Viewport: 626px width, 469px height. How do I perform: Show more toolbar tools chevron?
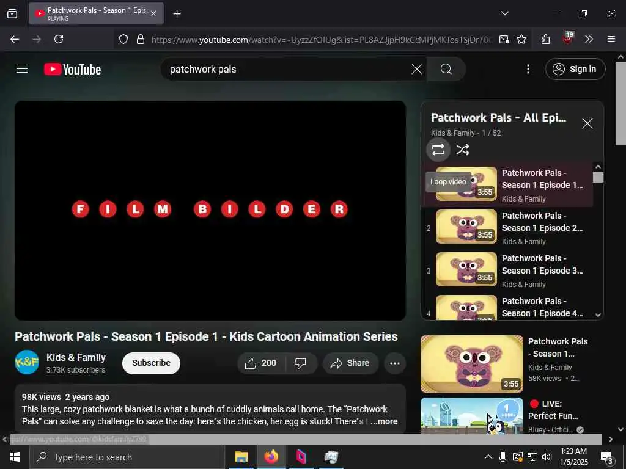click(x=589, y=39)
